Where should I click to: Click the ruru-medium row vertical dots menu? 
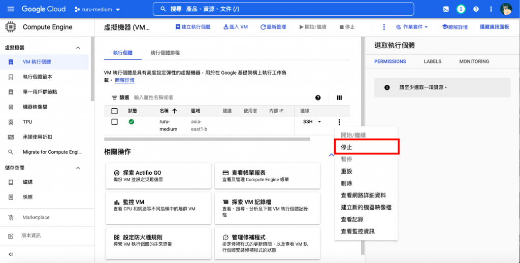pos(339,122)
